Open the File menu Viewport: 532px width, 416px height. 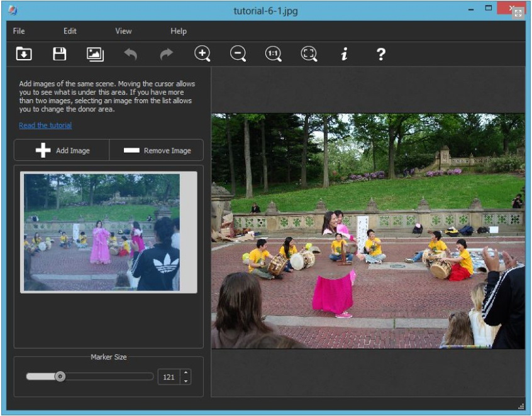pos(19,31)
